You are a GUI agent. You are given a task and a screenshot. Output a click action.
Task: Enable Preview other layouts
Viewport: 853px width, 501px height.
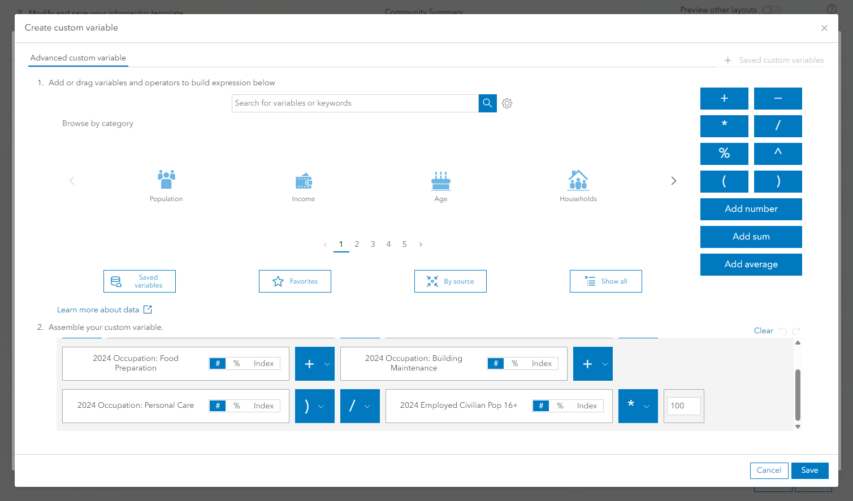[x=771, y=10]
